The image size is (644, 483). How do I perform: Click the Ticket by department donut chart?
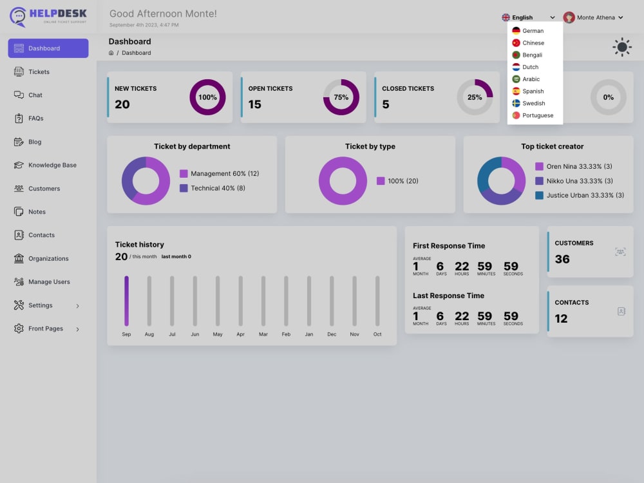(x=146, y=181)
